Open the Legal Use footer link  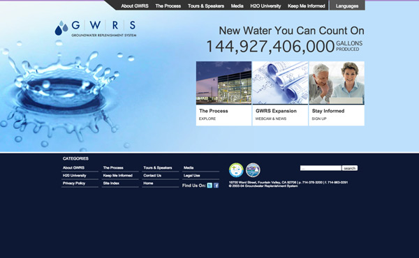(191, 176)
